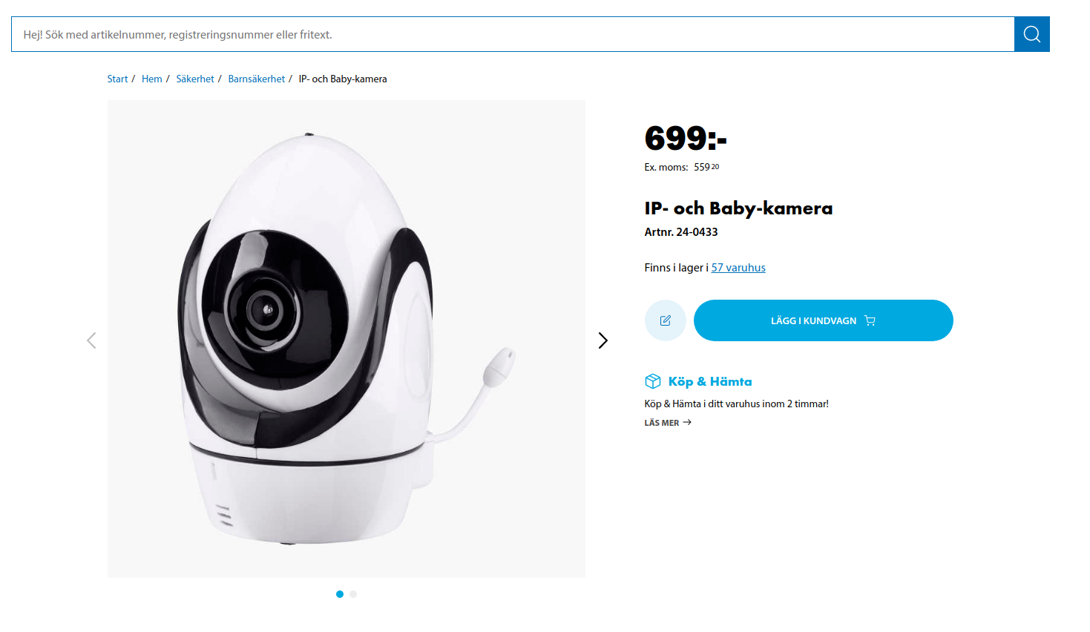The width and height of the screenshot is (1090, 632).
Task: Click the Köp & Hämta package icon
Action: coord(651,381)
